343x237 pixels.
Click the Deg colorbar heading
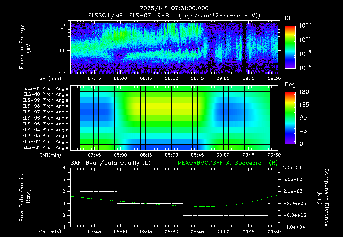(x=290, y=85)
